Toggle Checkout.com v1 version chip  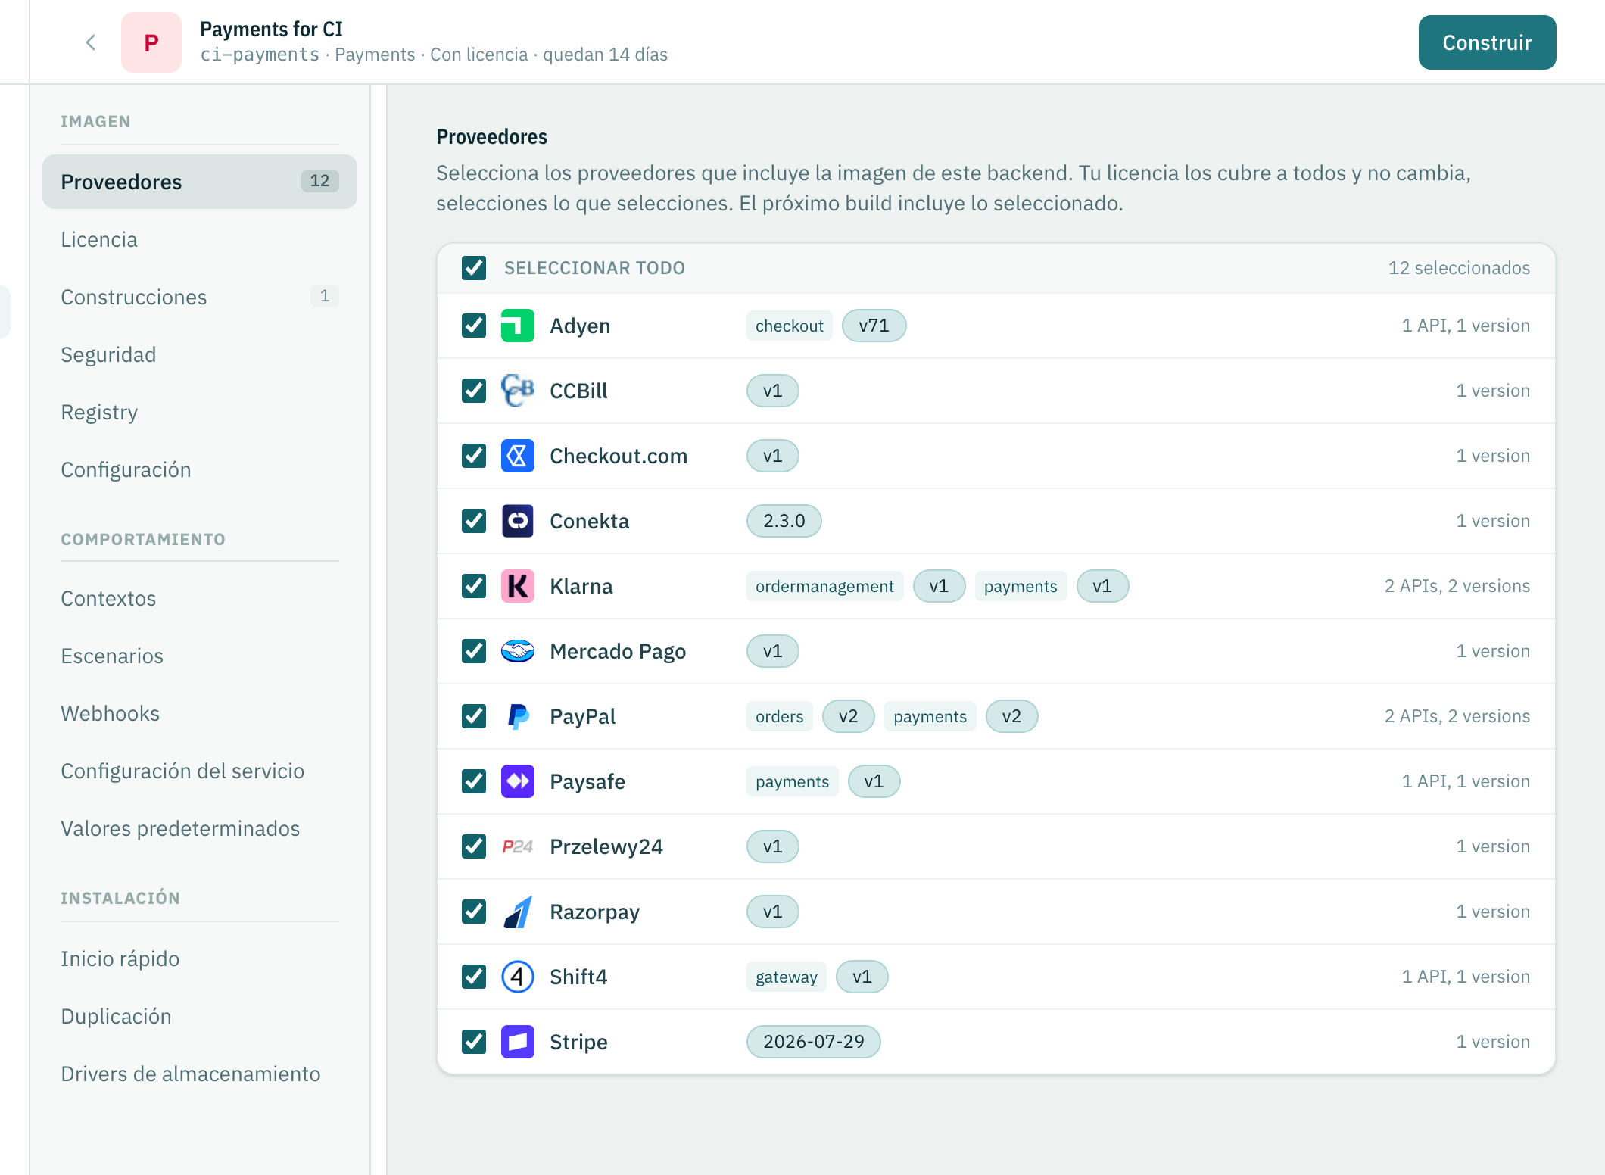pyautogui.click(x=772, y=456)
